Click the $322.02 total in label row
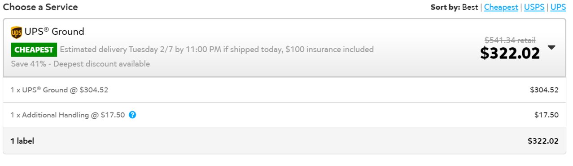This screenshot has height=166, width=573. pyautogui.click(x=543, y=141)
